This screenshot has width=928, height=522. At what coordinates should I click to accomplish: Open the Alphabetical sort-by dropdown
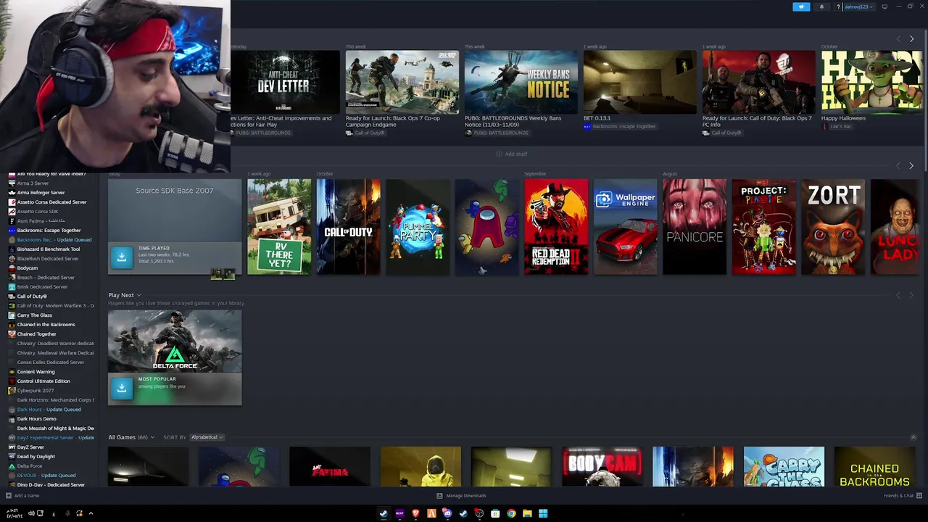point(207,437)
